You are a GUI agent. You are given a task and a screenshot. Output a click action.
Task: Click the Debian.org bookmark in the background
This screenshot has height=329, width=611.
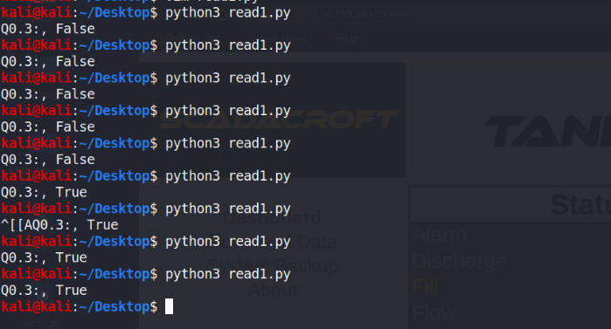[193, 38]
